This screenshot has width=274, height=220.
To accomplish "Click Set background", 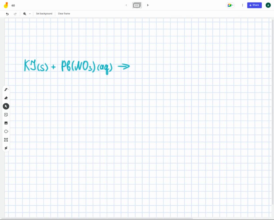I will (x=44, y=14).
